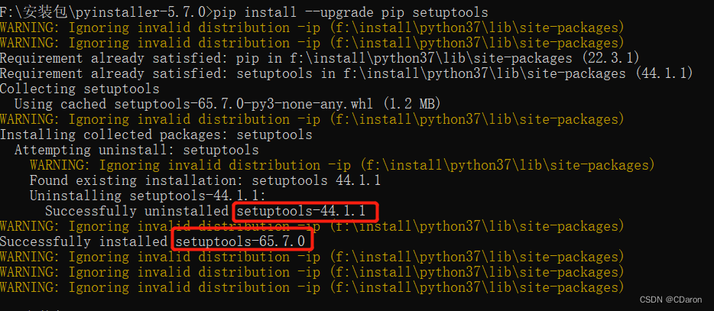Image resolution: width=714 pixels, height=311 pixels.
Task: Click the first yellow WARNING line
Action: (312, 28)
